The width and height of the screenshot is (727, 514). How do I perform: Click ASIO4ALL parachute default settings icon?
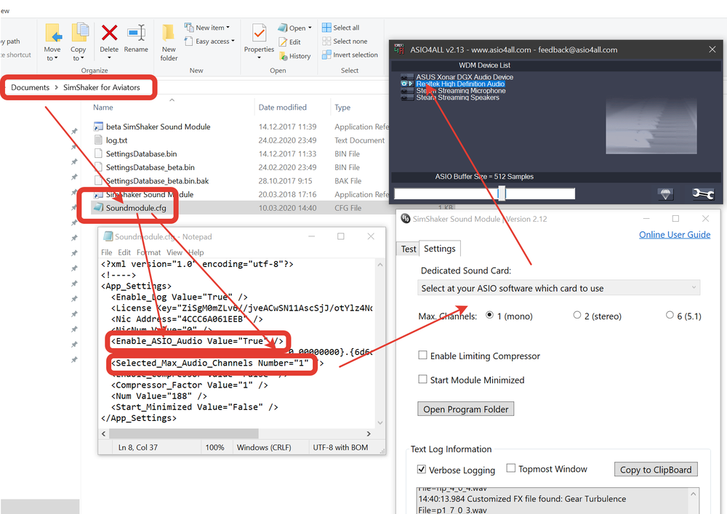pyautogui.click(x=665, y=194)
